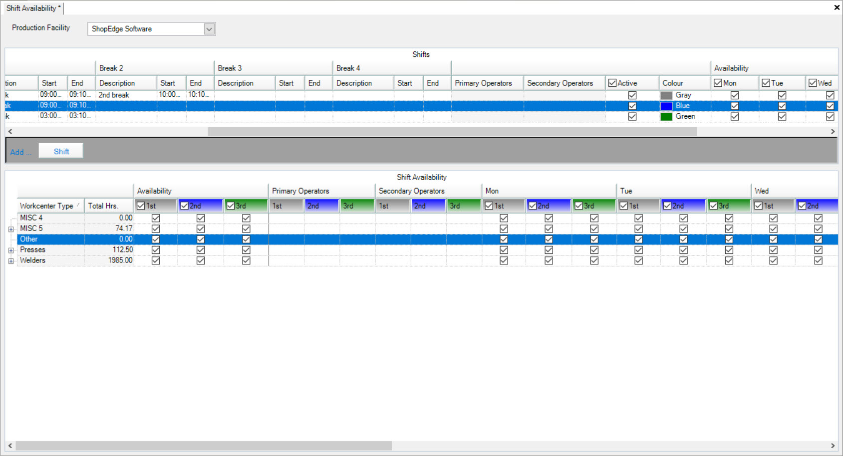Expand the MISC 5 workcenter row
The image size is (843, 456).
(11, 229)
